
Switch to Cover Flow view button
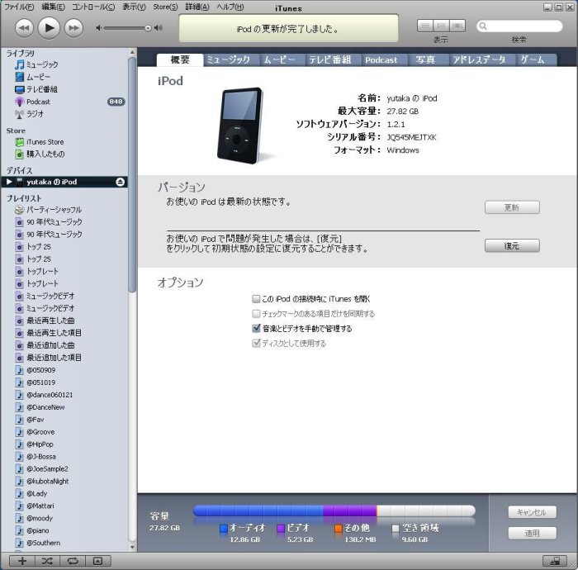click(x=457, y=26)
